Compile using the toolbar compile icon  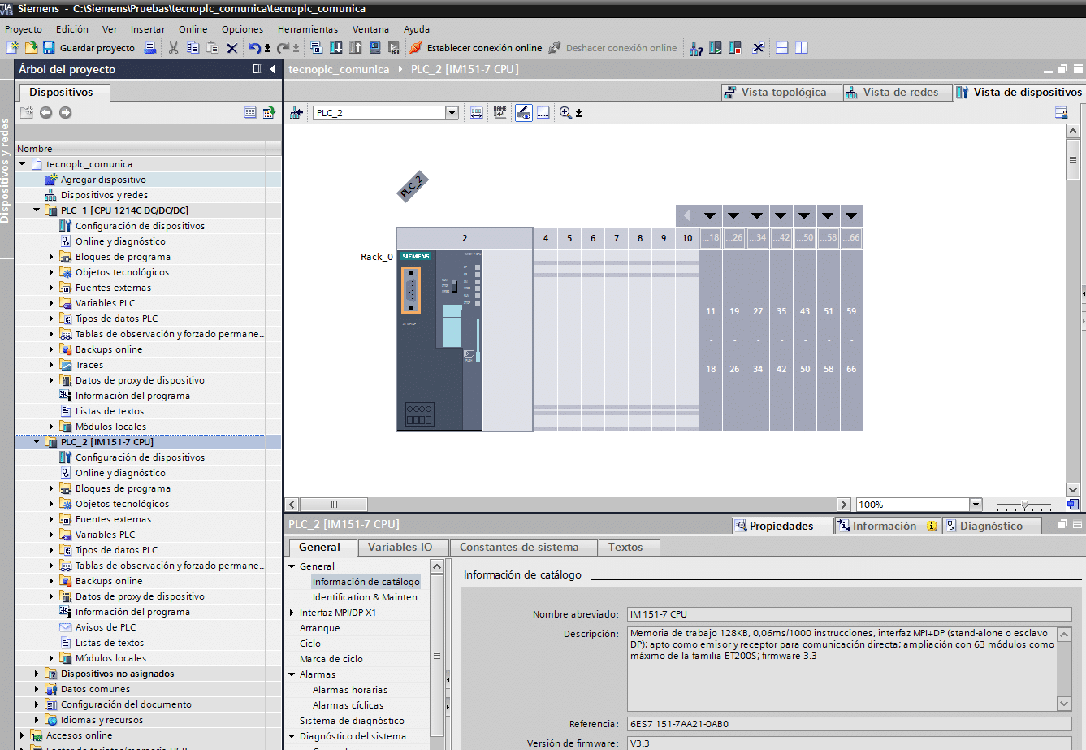pyautogui.click(x=317, y=48)
